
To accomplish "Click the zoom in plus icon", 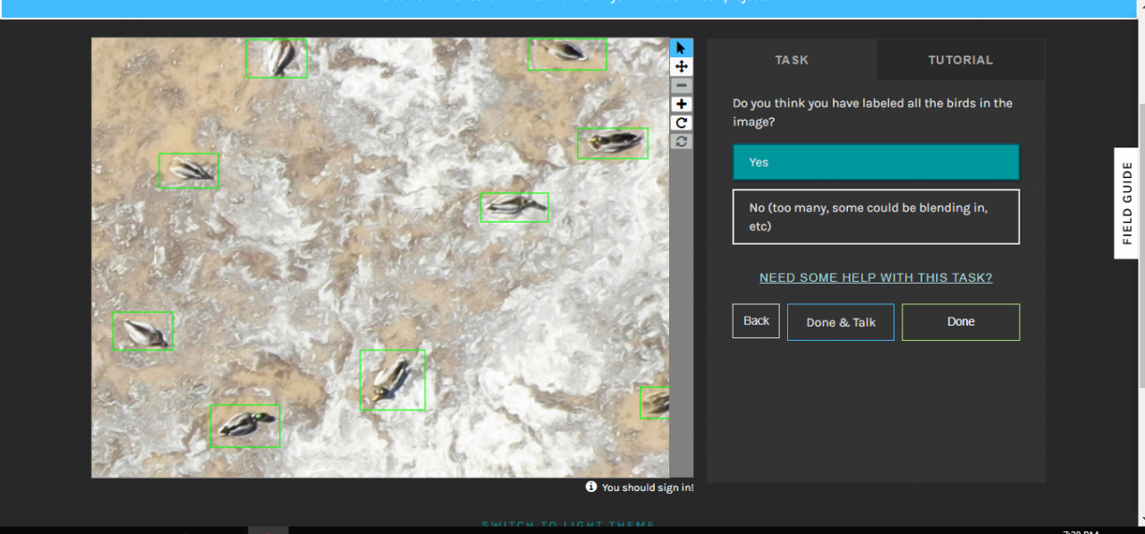I will click(x=682, y=105).
